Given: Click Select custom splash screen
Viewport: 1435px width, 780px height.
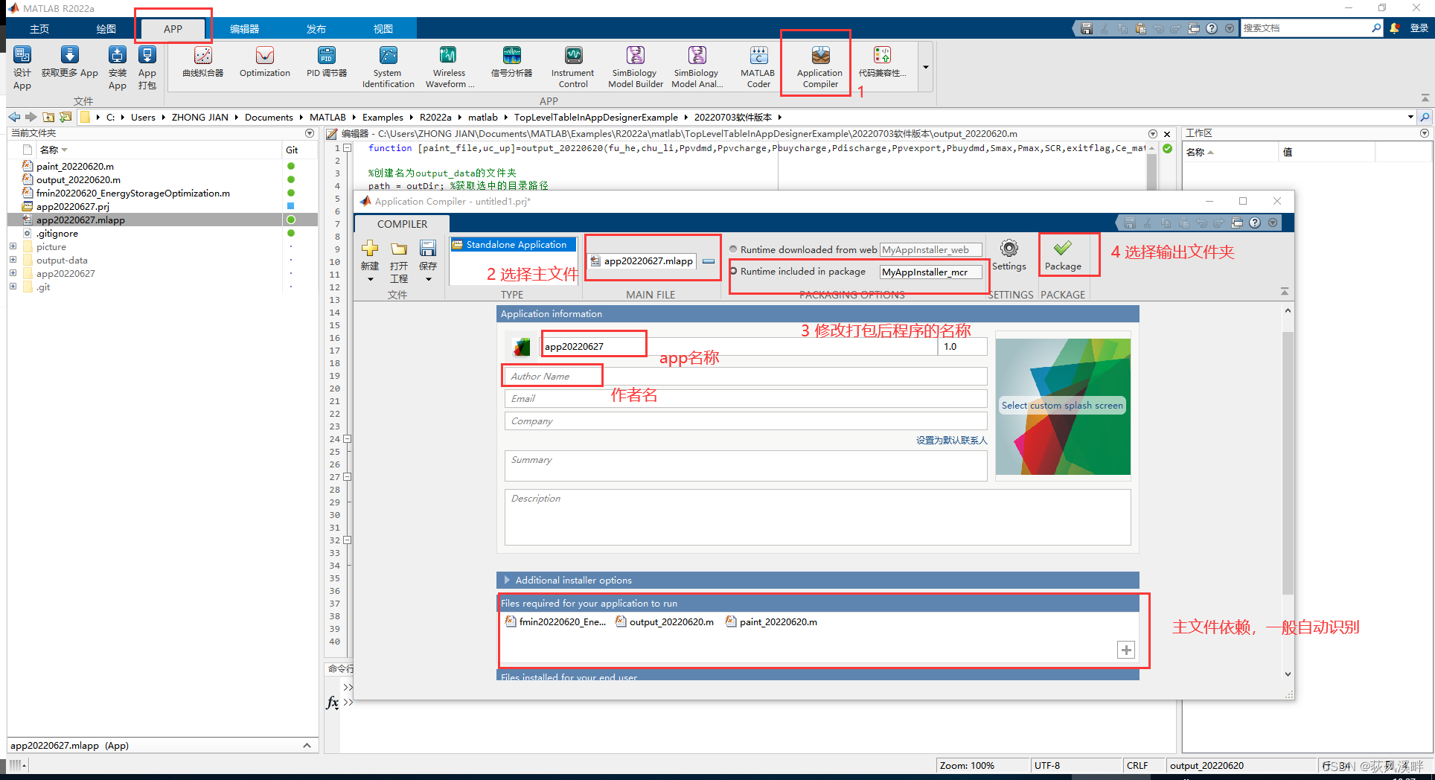Looking at the screenshot, I should tap(1062, 406).
